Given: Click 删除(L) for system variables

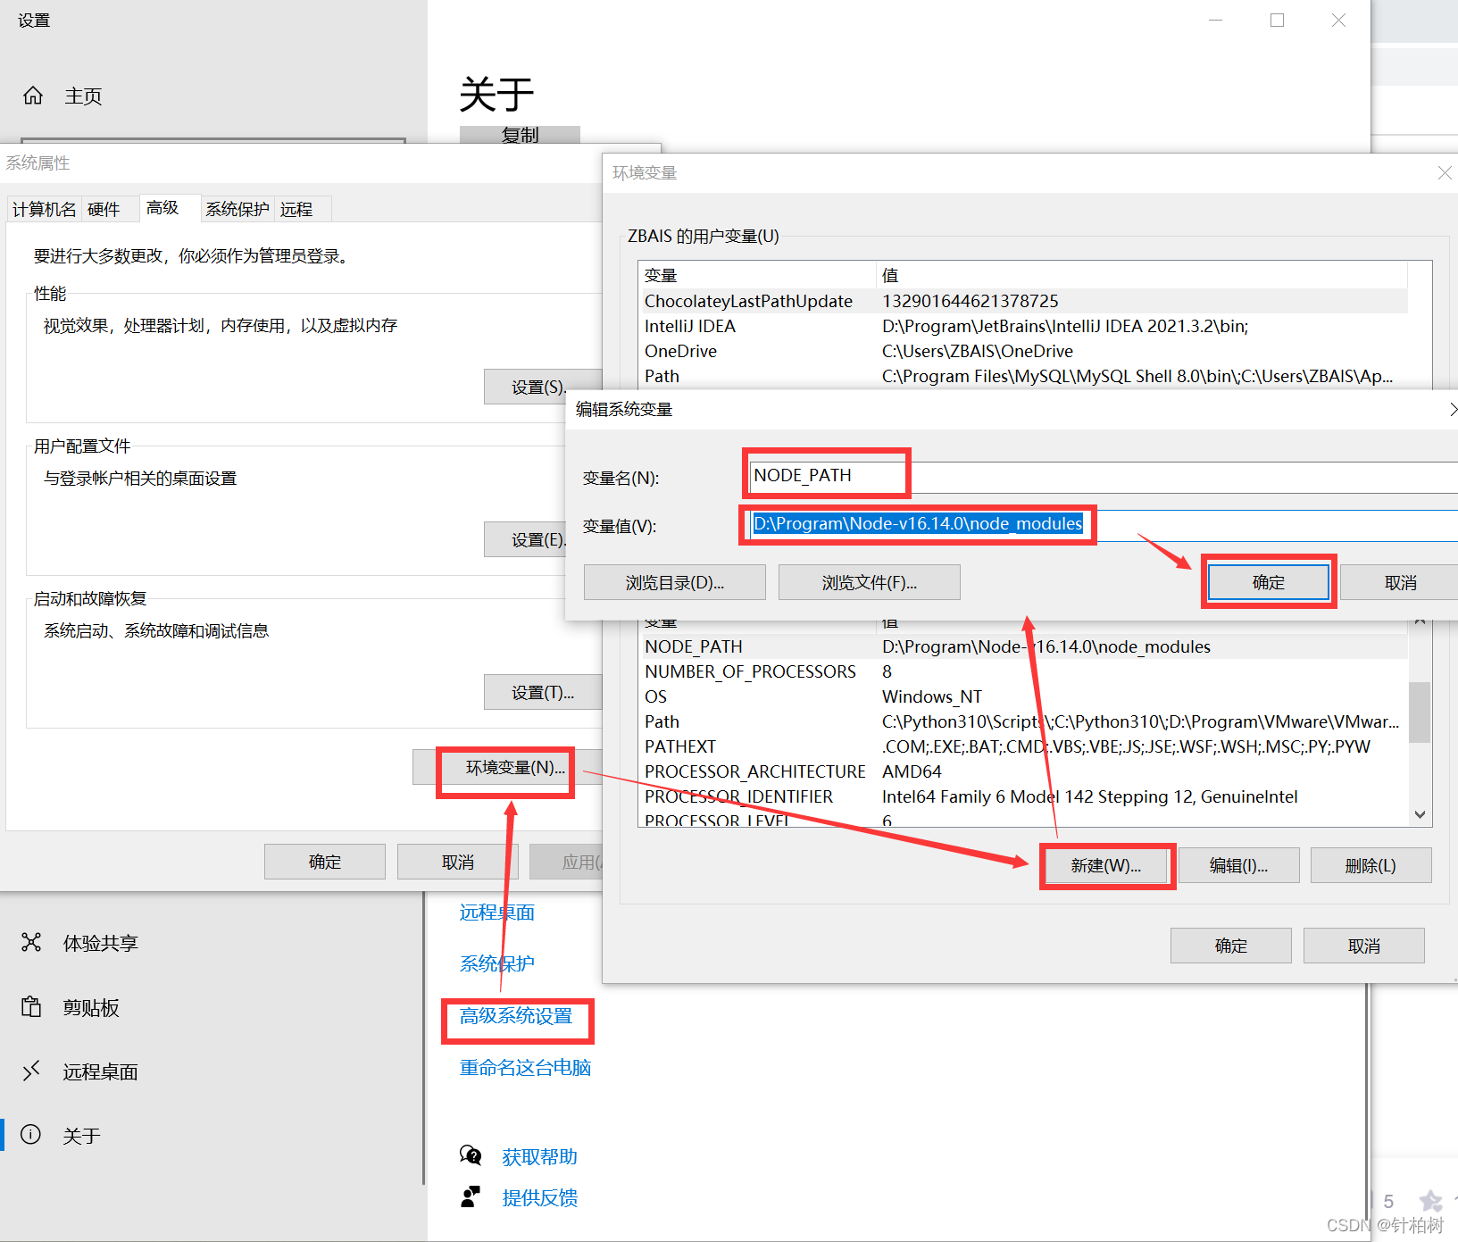Looking at the screenshot, I should point(1371,865).
